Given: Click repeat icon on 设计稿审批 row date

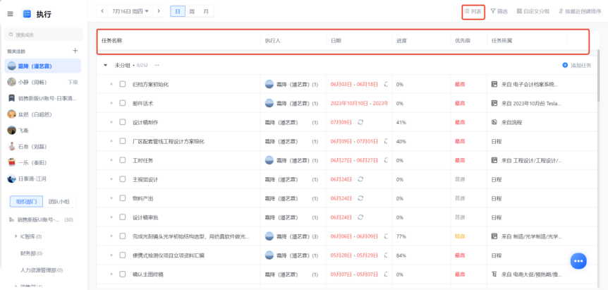Looking at the screenshot, I should coord(360,217).
